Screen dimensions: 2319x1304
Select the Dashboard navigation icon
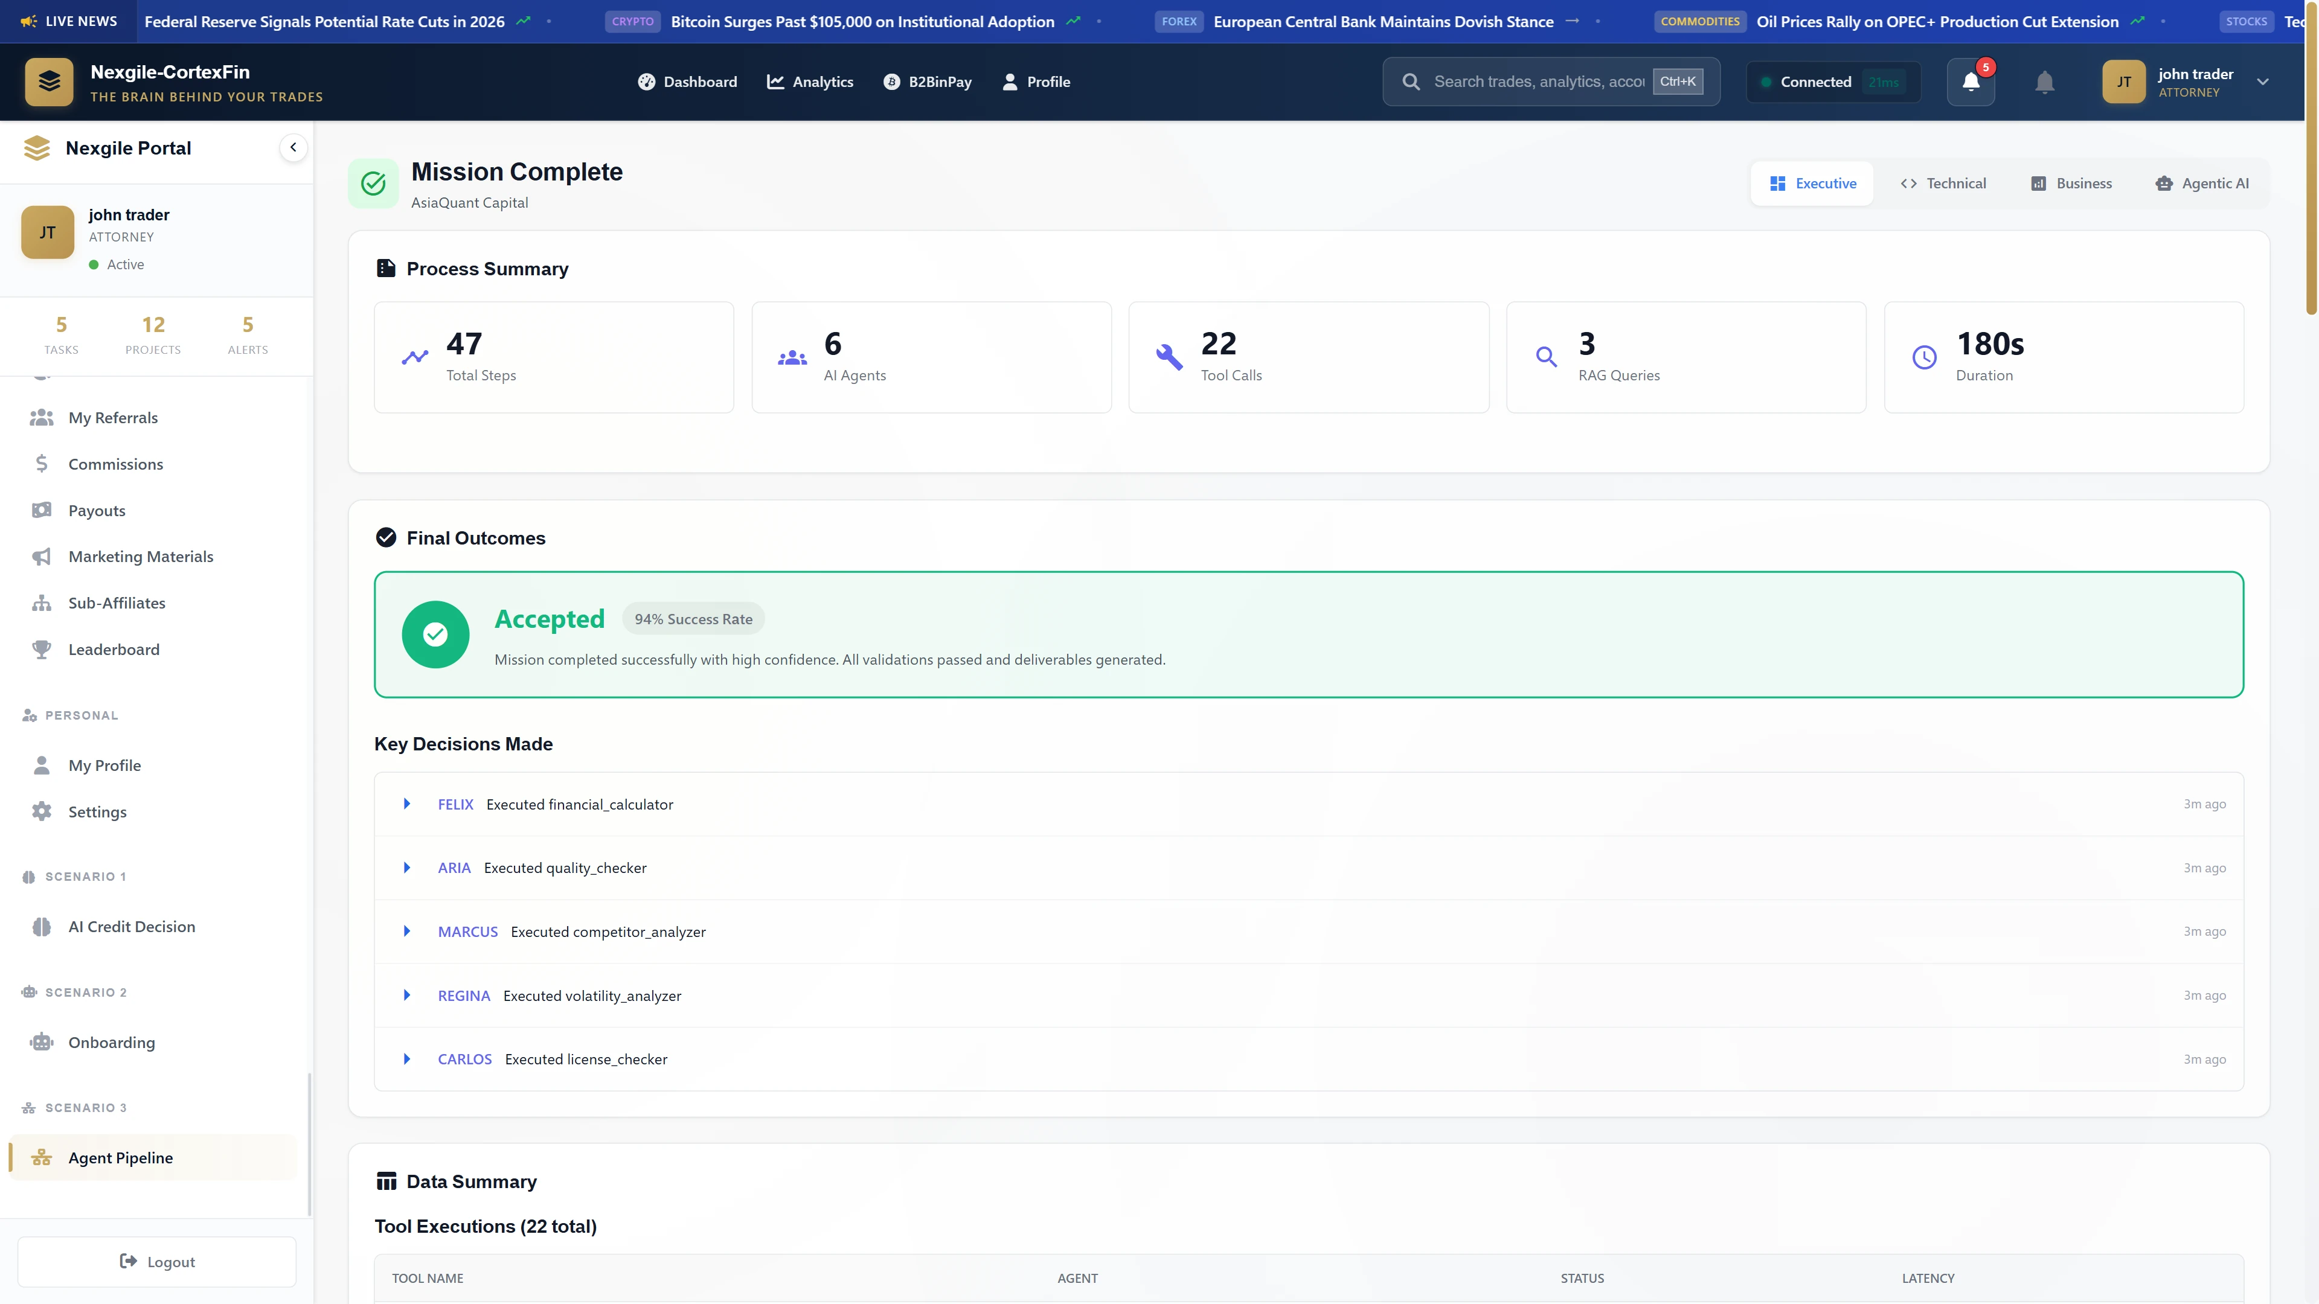pyautogui.click(x=646, y=81)
